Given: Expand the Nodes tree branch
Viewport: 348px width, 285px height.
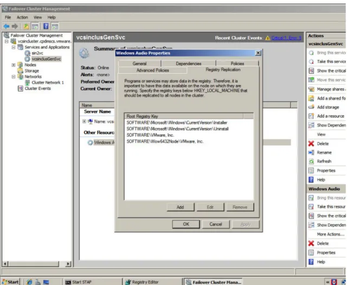Looking at the screenshot, I should coord(14,65).
